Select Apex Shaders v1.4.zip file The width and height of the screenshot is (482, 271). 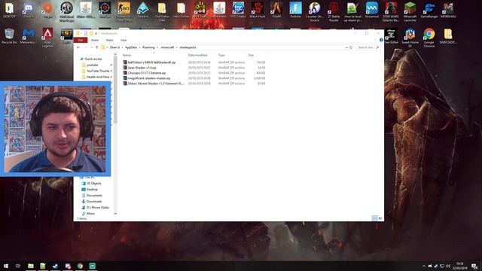142,68
